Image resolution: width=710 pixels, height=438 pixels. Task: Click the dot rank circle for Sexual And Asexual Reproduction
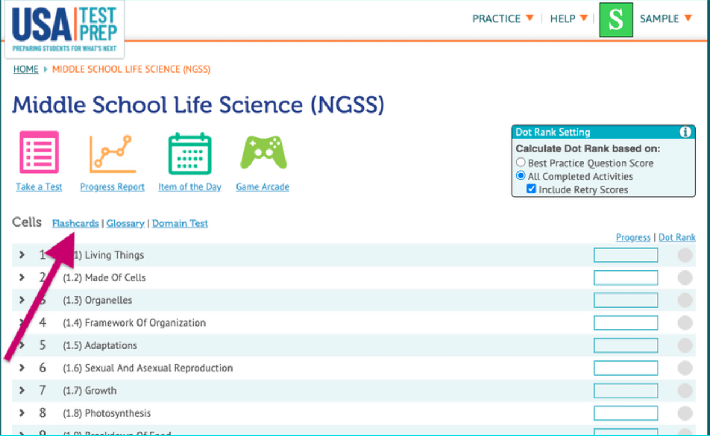(x=685, y=368)
